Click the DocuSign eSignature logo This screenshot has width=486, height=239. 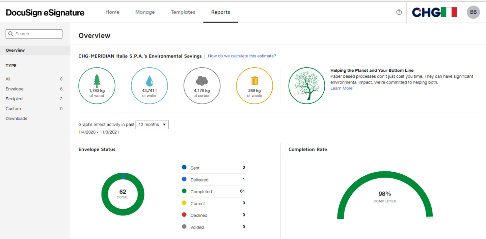tap(45, 12)
